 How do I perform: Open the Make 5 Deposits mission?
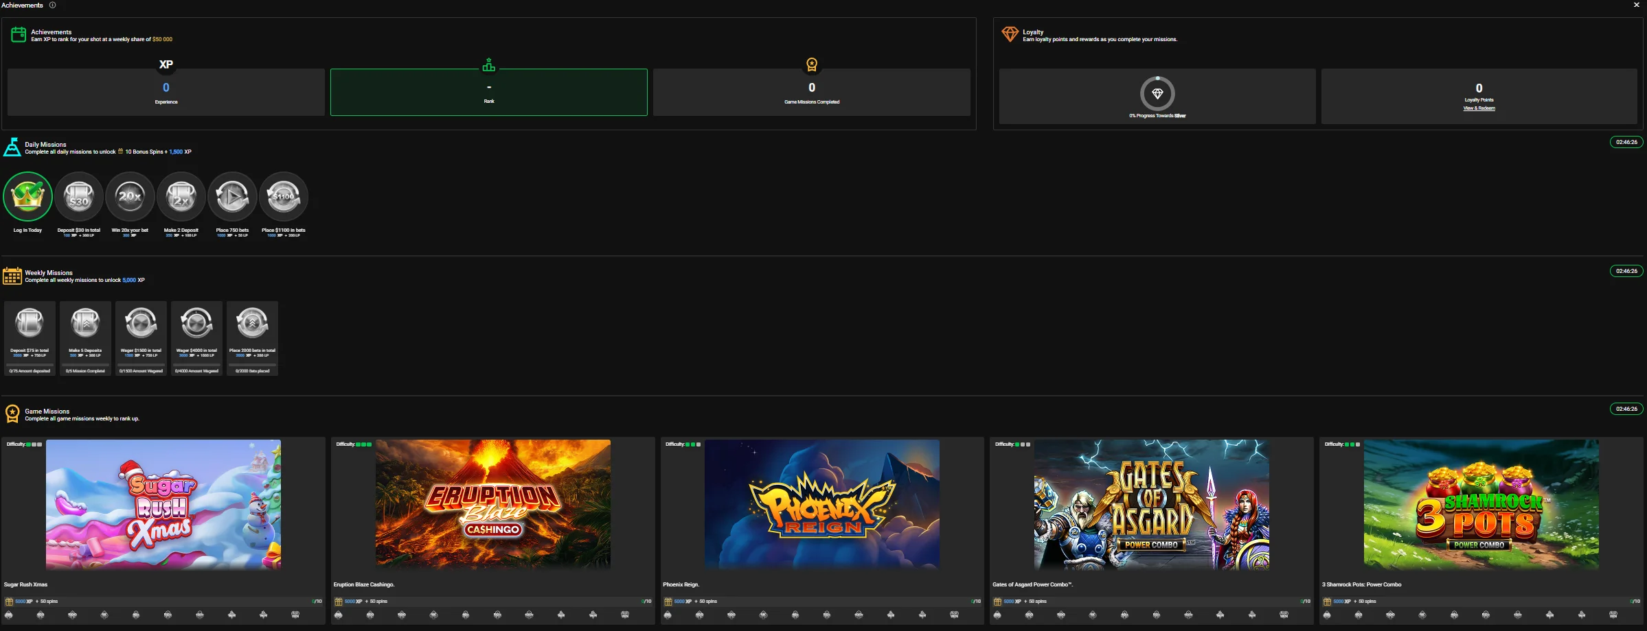(85, 338)
